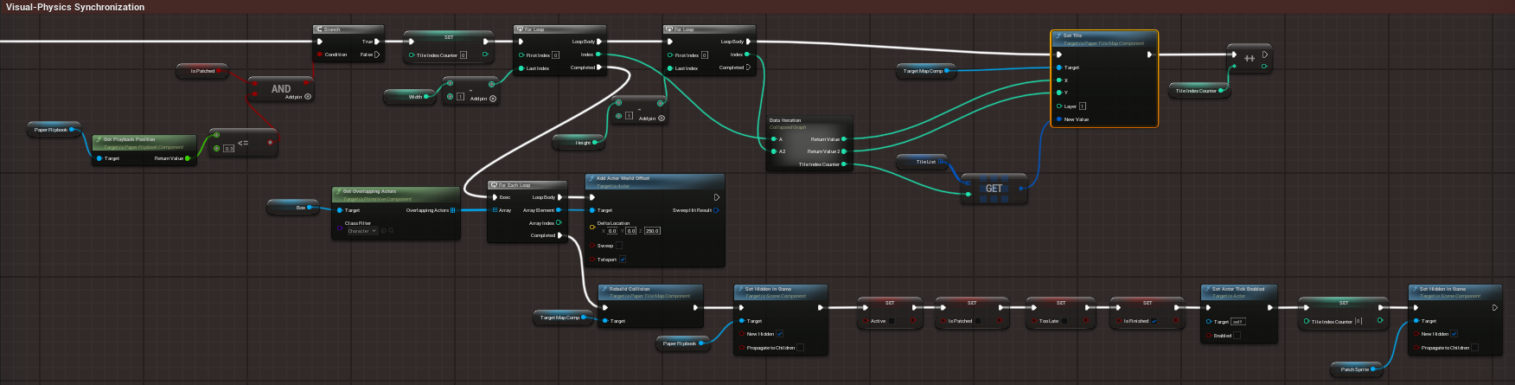Click the Delta Location Y value field

[631, 231]
